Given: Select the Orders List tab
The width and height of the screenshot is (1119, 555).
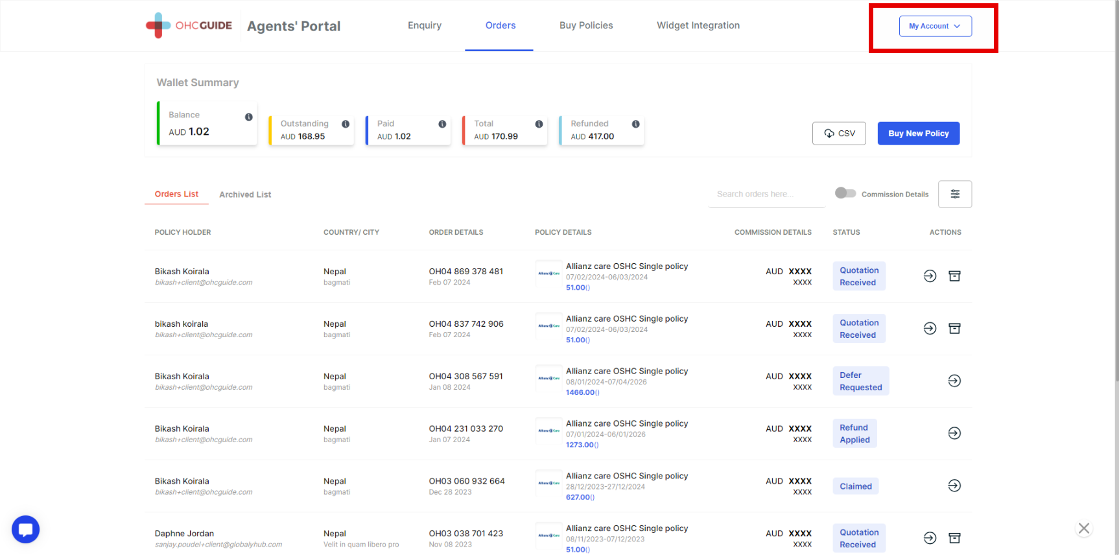Looking at the screenshot, I should [176, 194].
